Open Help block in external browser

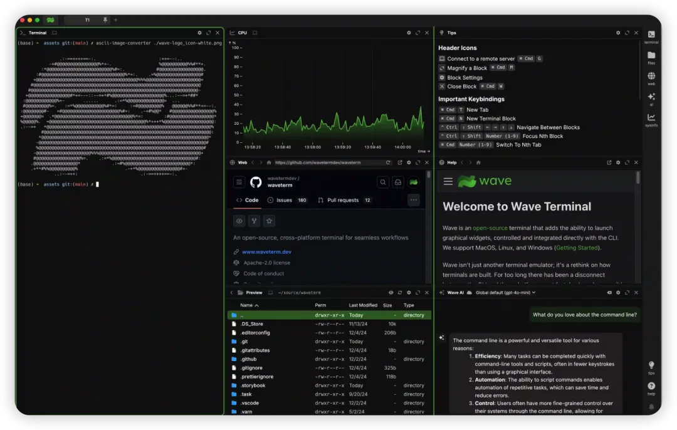click(609, 163)
